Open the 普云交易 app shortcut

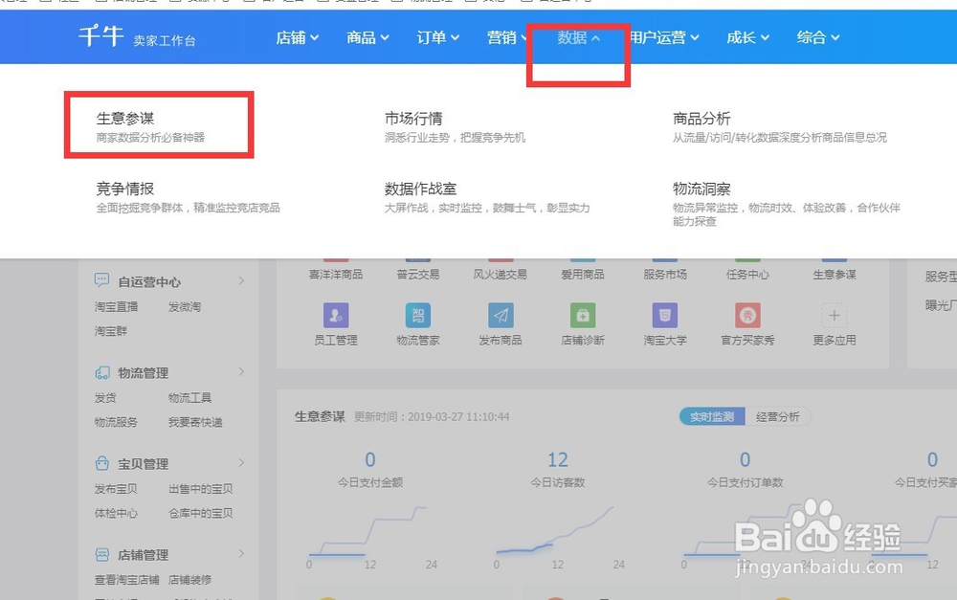pyautogui.click(x=418, y=274)
